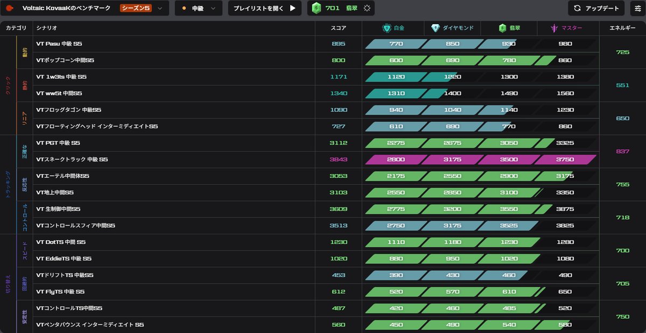Select the VT 1w3ts 中級 S5 scenario
646x333 pixels.
coord(61,77)
